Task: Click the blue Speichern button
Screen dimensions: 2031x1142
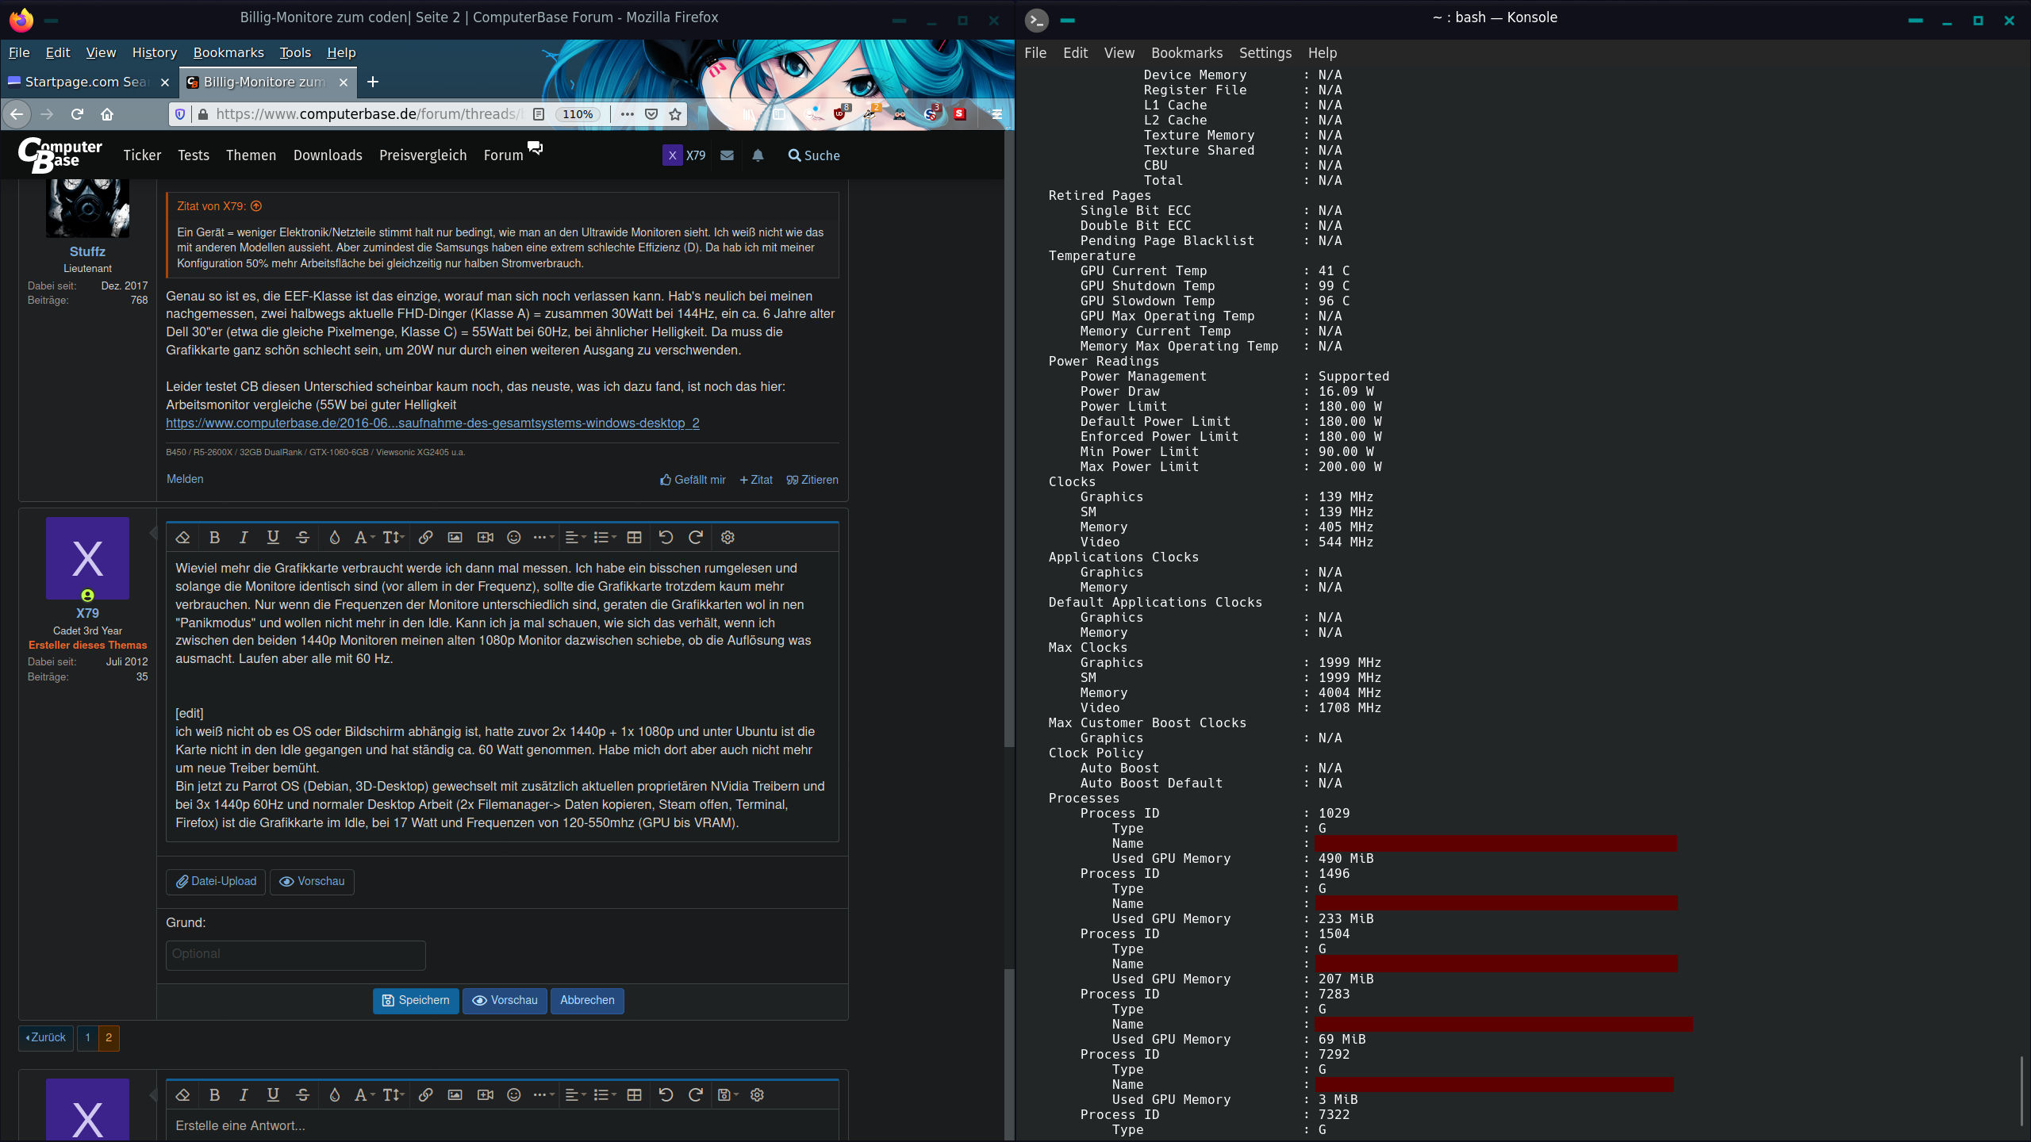Action: pos(416,1000)
